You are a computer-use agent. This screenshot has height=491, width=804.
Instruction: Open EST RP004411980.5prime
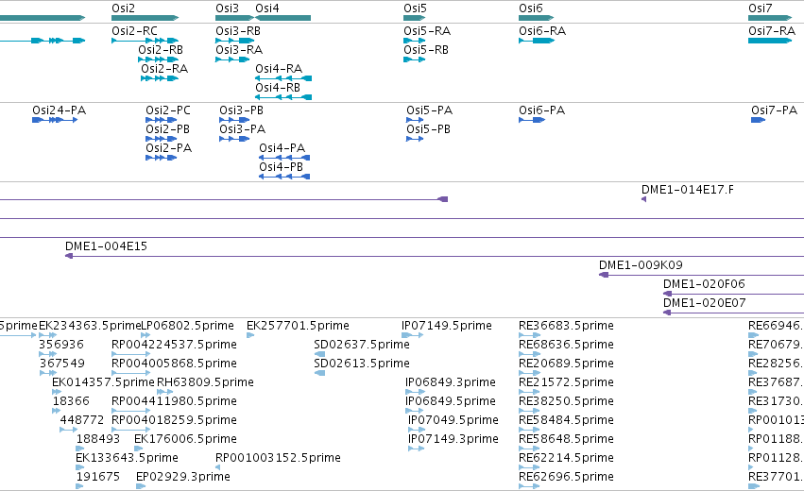coord(175,402)
